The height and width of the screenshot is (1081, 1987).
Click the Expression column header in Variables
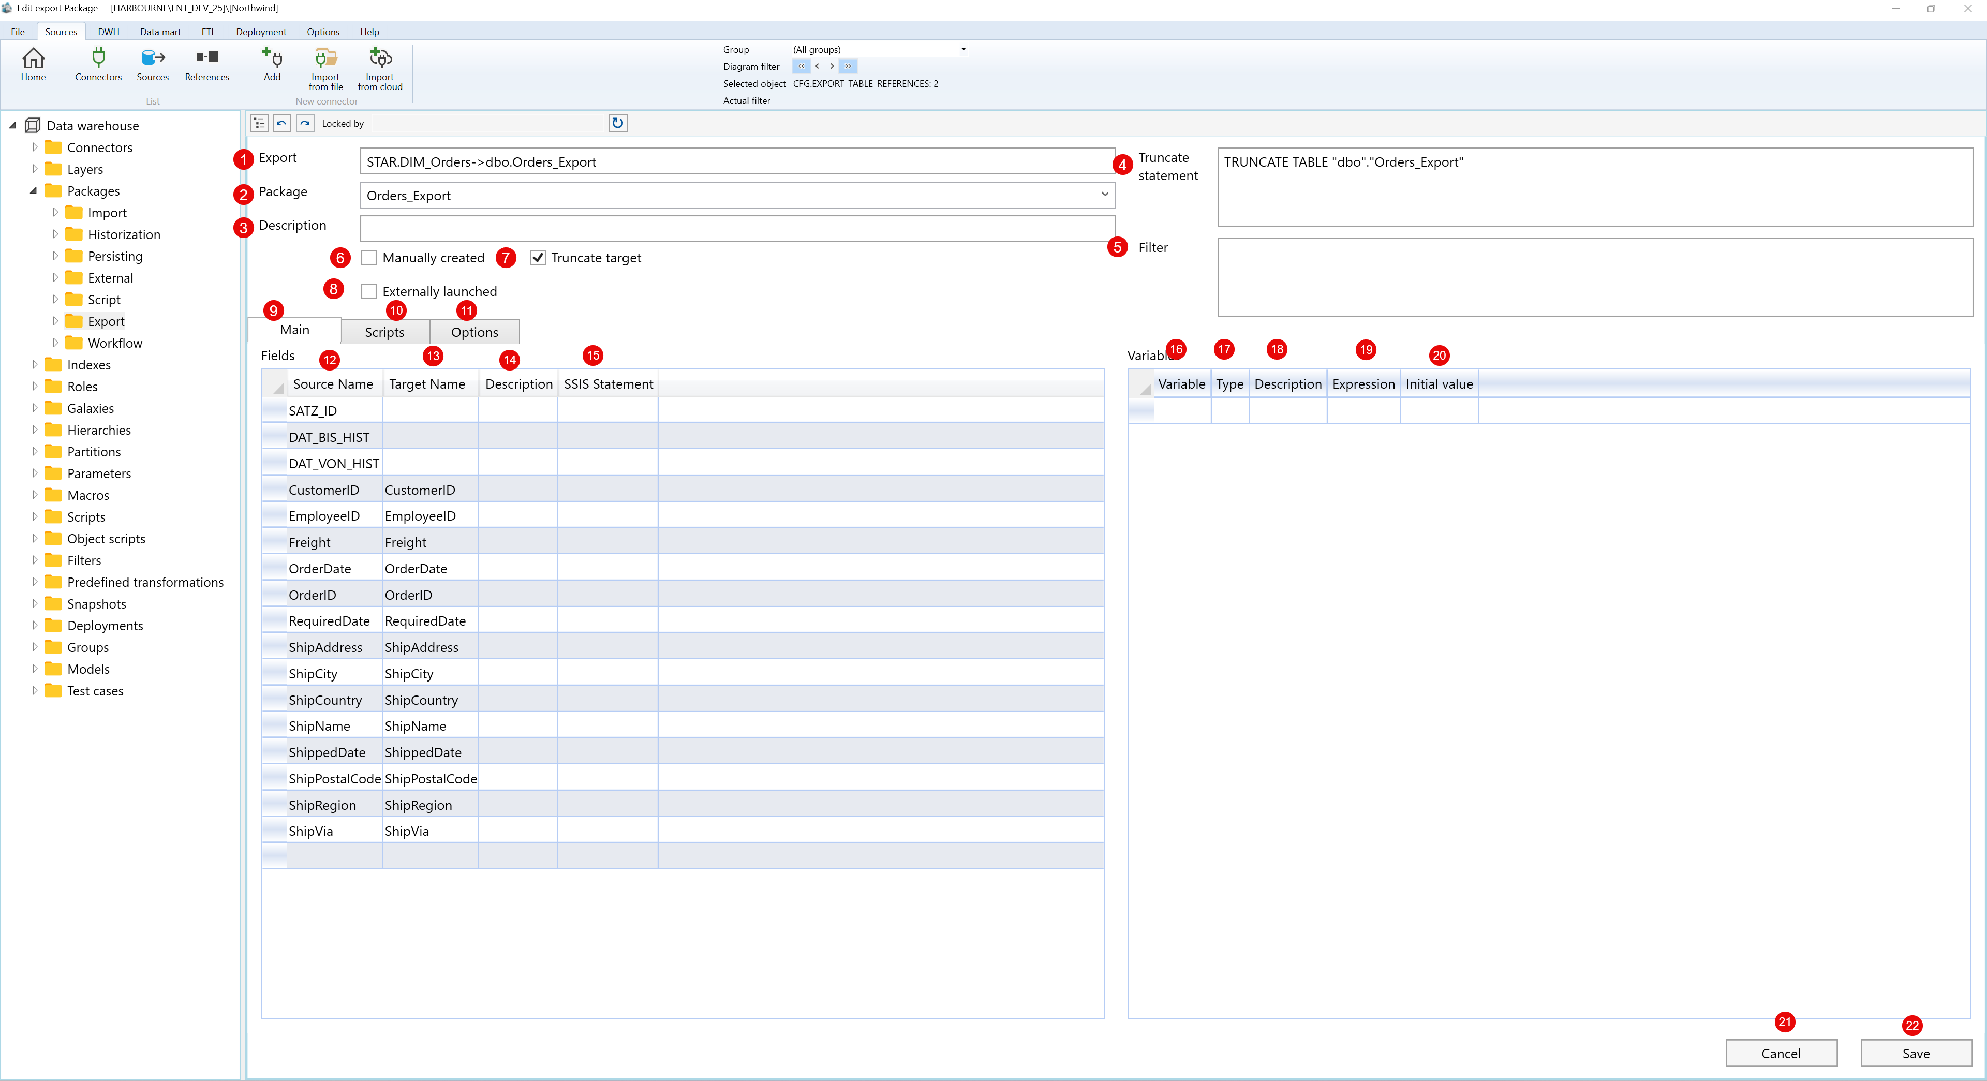tap(1363, 384)
